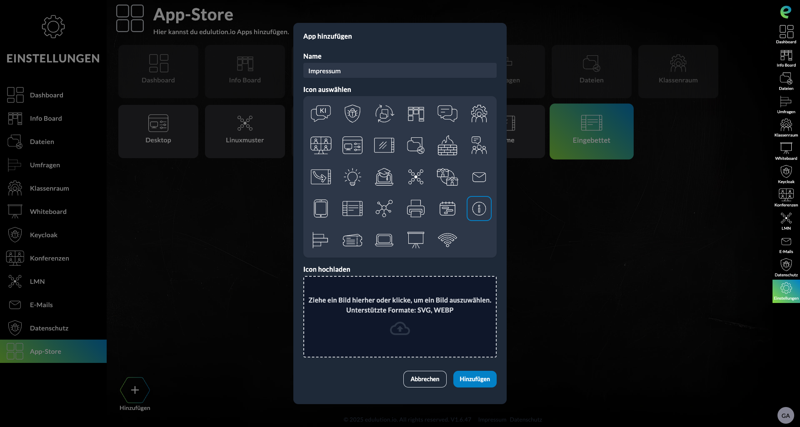The width and height of the screenshot is (800, 427).
Task: Select the bug shield security icon
Action: pyautogui.click(x=352, y=113)
